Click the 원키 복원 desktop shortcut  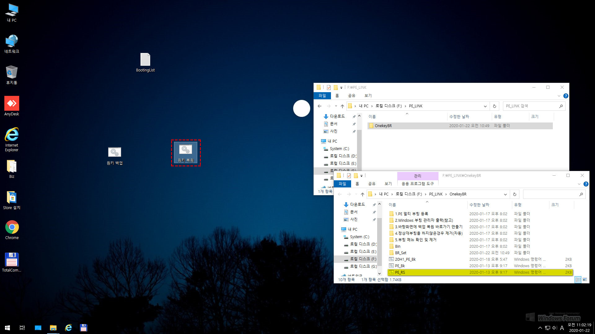point(186,152)
